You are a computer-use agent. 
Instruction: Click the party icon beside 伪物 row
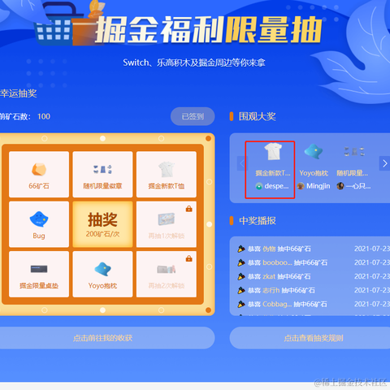[241, 249]
